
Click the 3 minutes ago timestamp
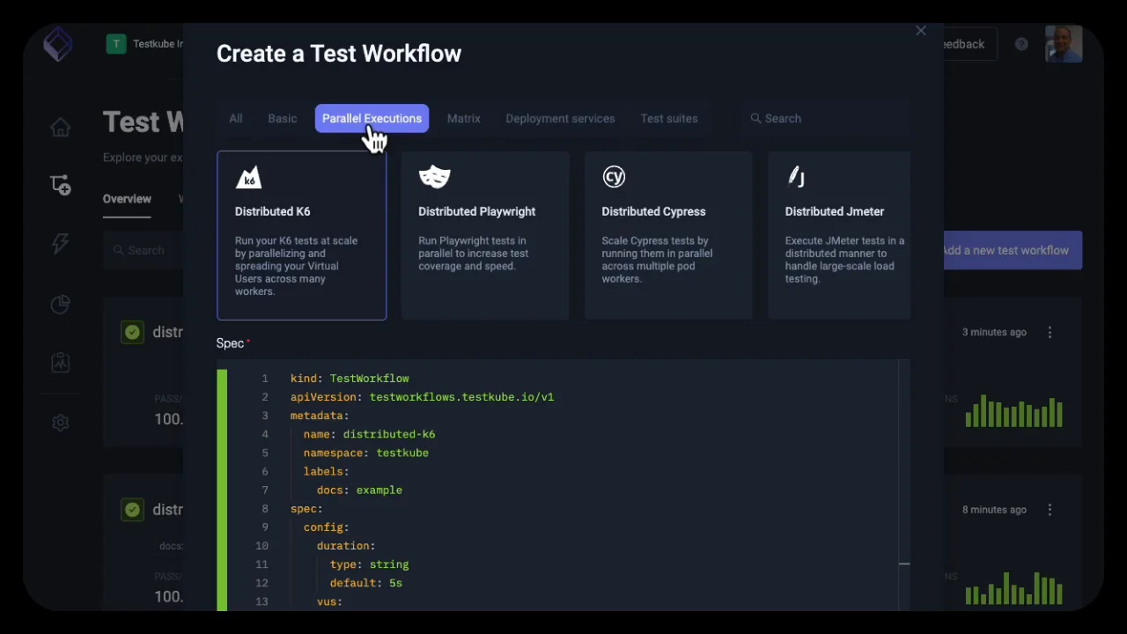[x=994, y=332]
